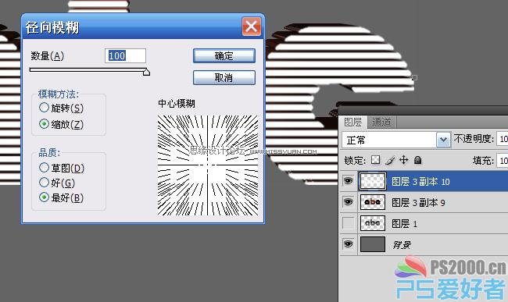
Task: Select layer name 图层 3 副本 9
Action: [418, 203]
